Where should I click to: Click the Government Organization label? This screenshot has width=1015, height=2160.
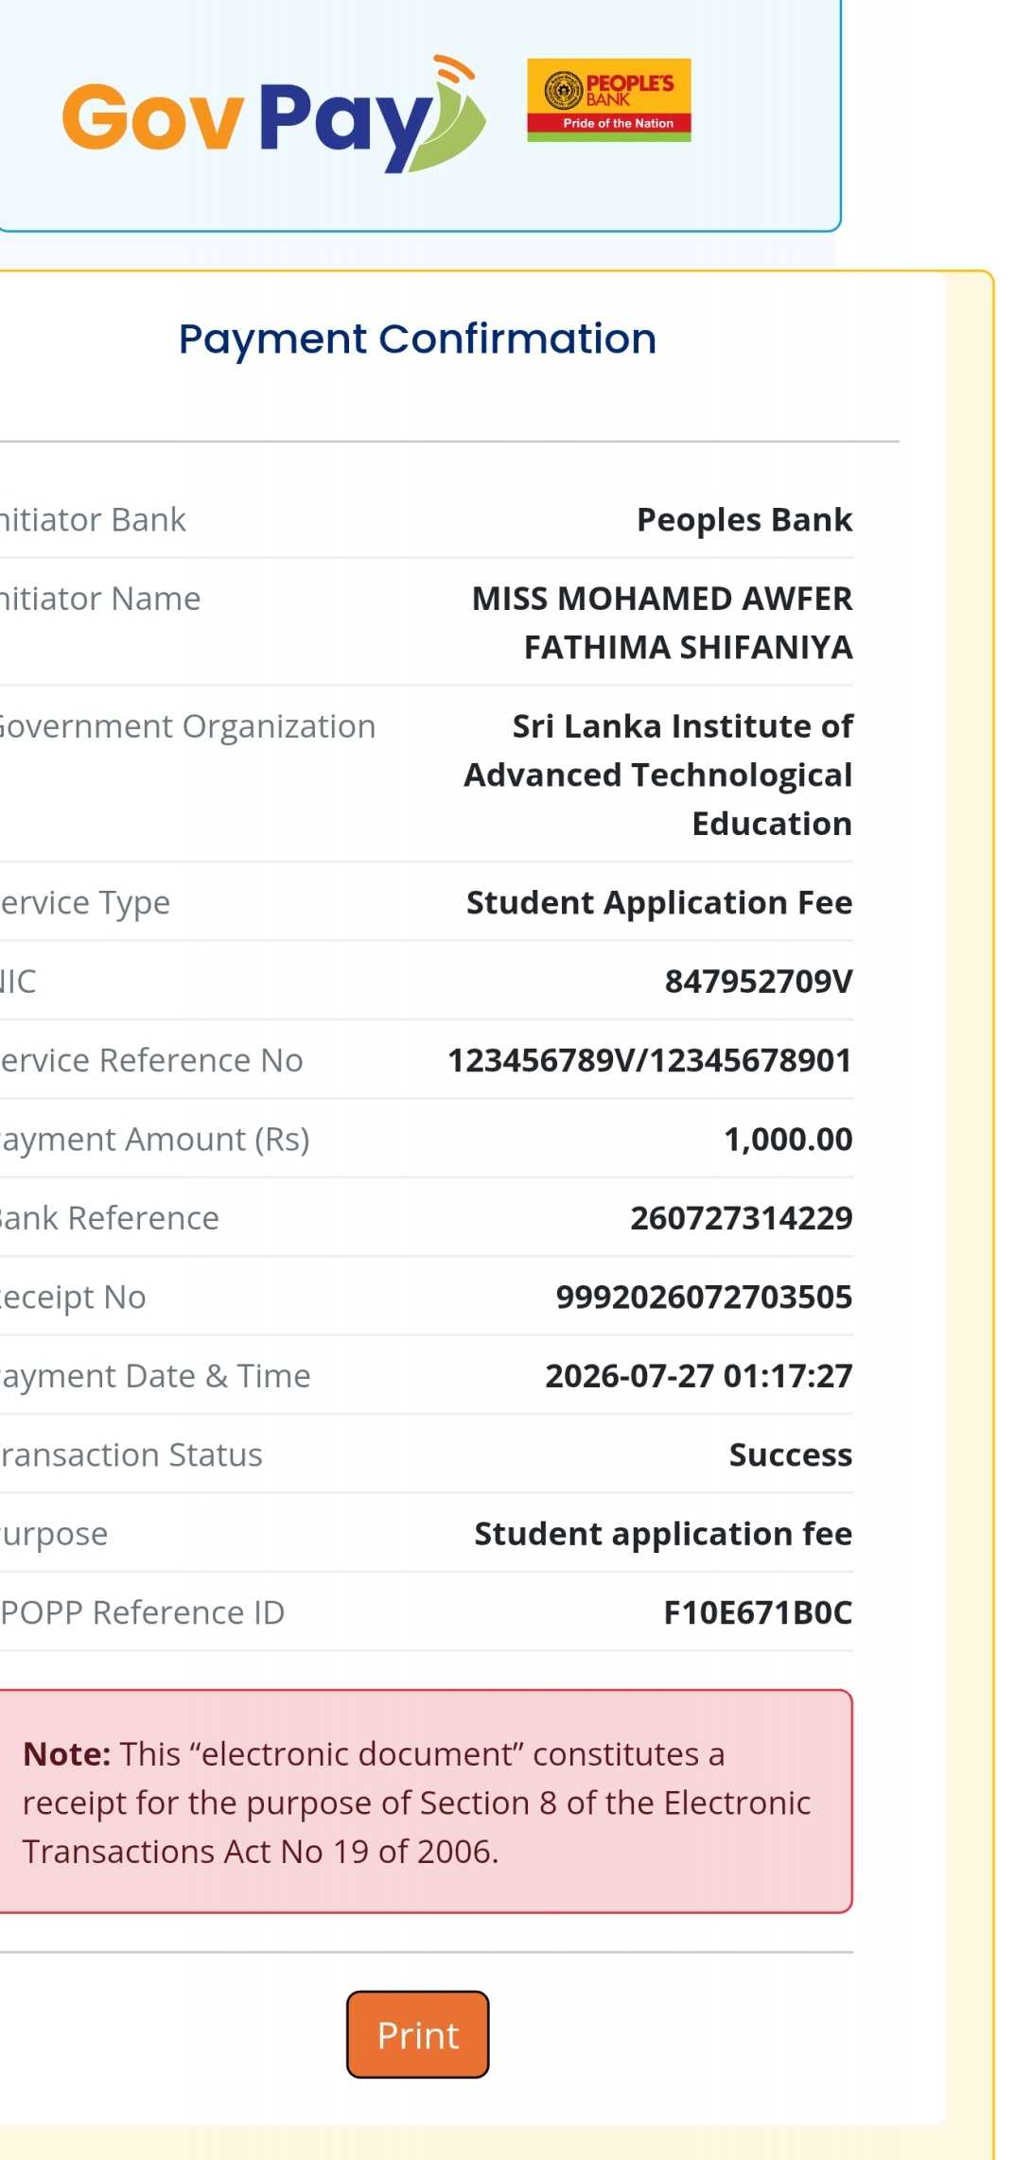(x=187, y=726)
